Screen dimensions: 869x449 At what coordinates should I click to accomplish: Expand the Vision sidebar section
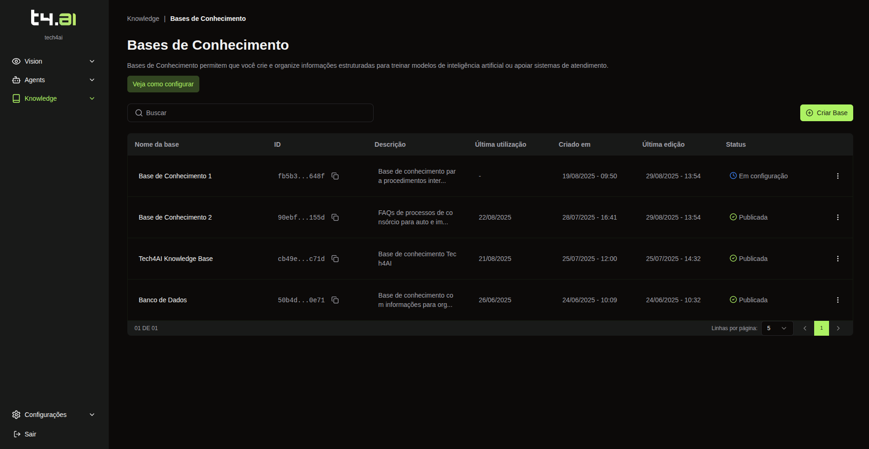pyautogui.click(x=92, y=61)
